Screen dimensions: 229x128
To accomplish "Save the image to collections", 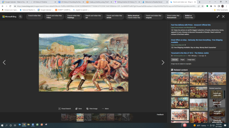I will point(79,108).
